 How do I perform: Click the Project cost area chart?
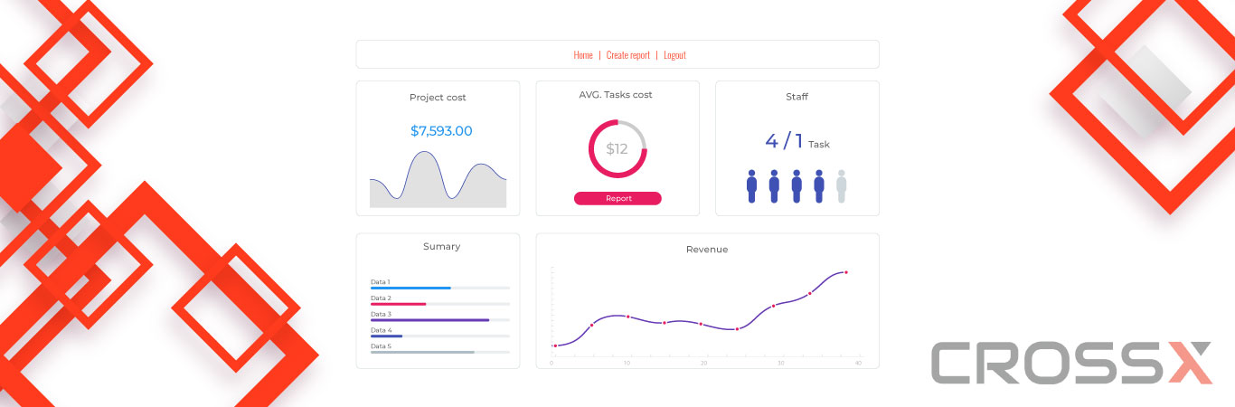tap(438, 179)
